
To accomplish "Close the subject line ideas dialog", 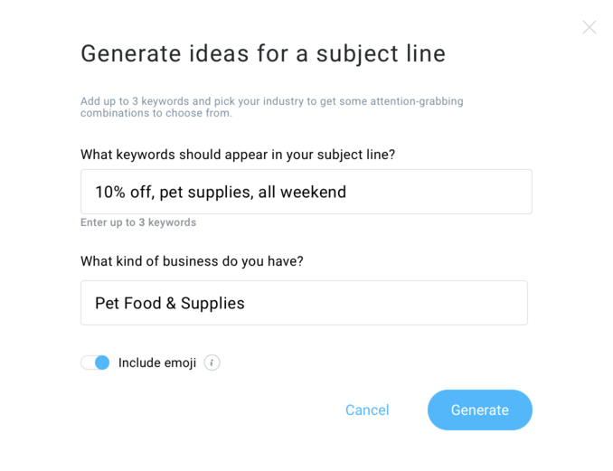I will point(589,28).
